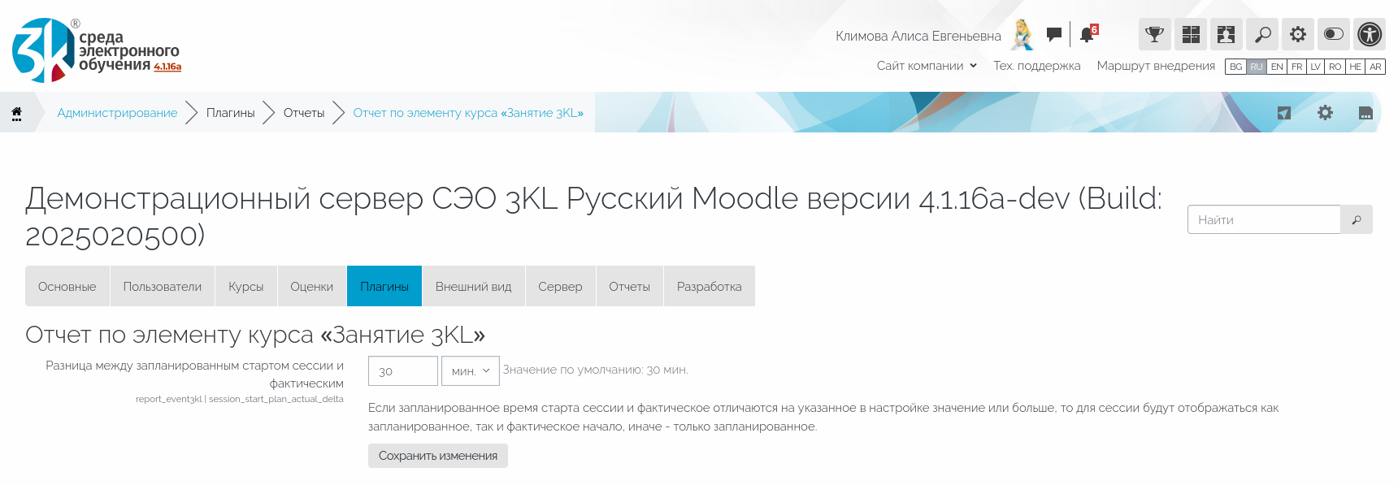Toggle the switch in the header toolbar
This screenshot has width=1398, height=485.
tap(1334, 34)
